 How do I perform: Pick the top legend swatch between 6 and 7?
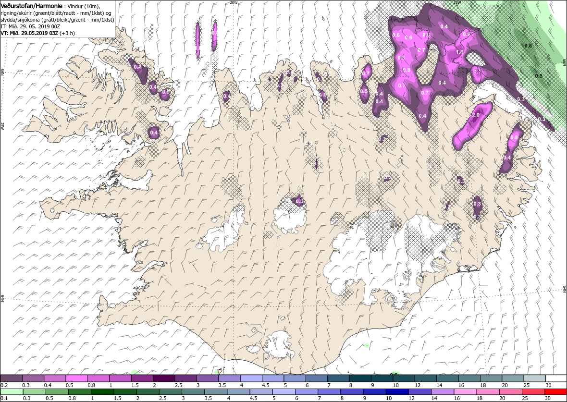(x=316, y=378)
